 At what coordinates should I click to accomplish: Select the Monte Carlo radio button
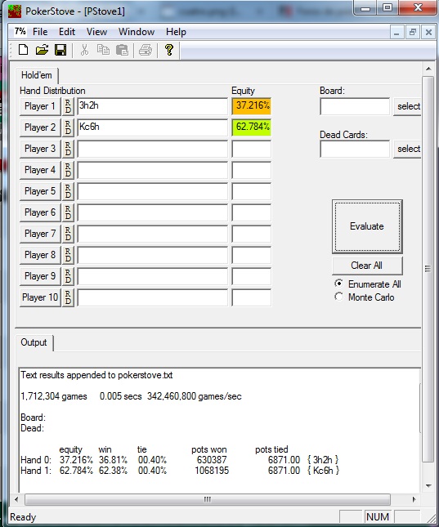point(339,297)
